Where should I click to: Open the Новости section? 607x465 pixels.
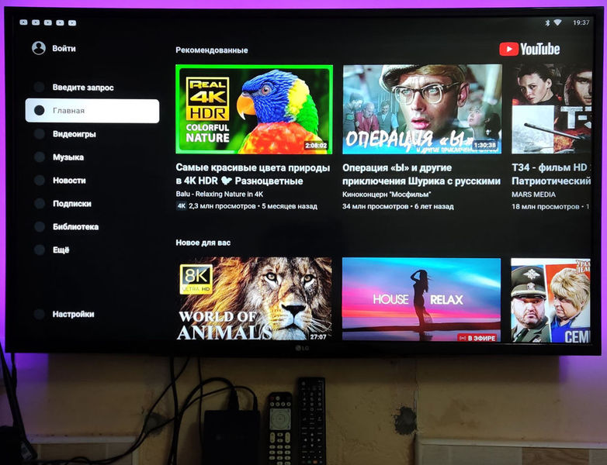coord(69,181)
